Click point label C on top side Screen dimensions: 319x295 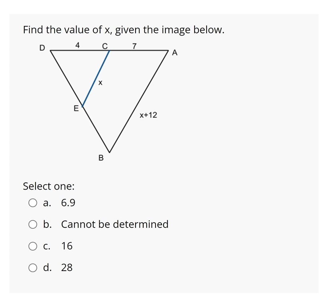[x=105, y=46]
